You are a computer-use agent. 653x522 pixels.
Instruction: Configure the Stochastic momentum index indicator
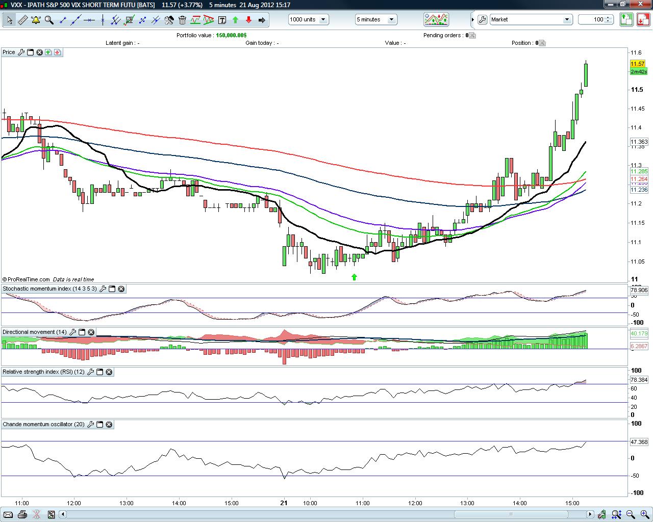pos(103,289)
